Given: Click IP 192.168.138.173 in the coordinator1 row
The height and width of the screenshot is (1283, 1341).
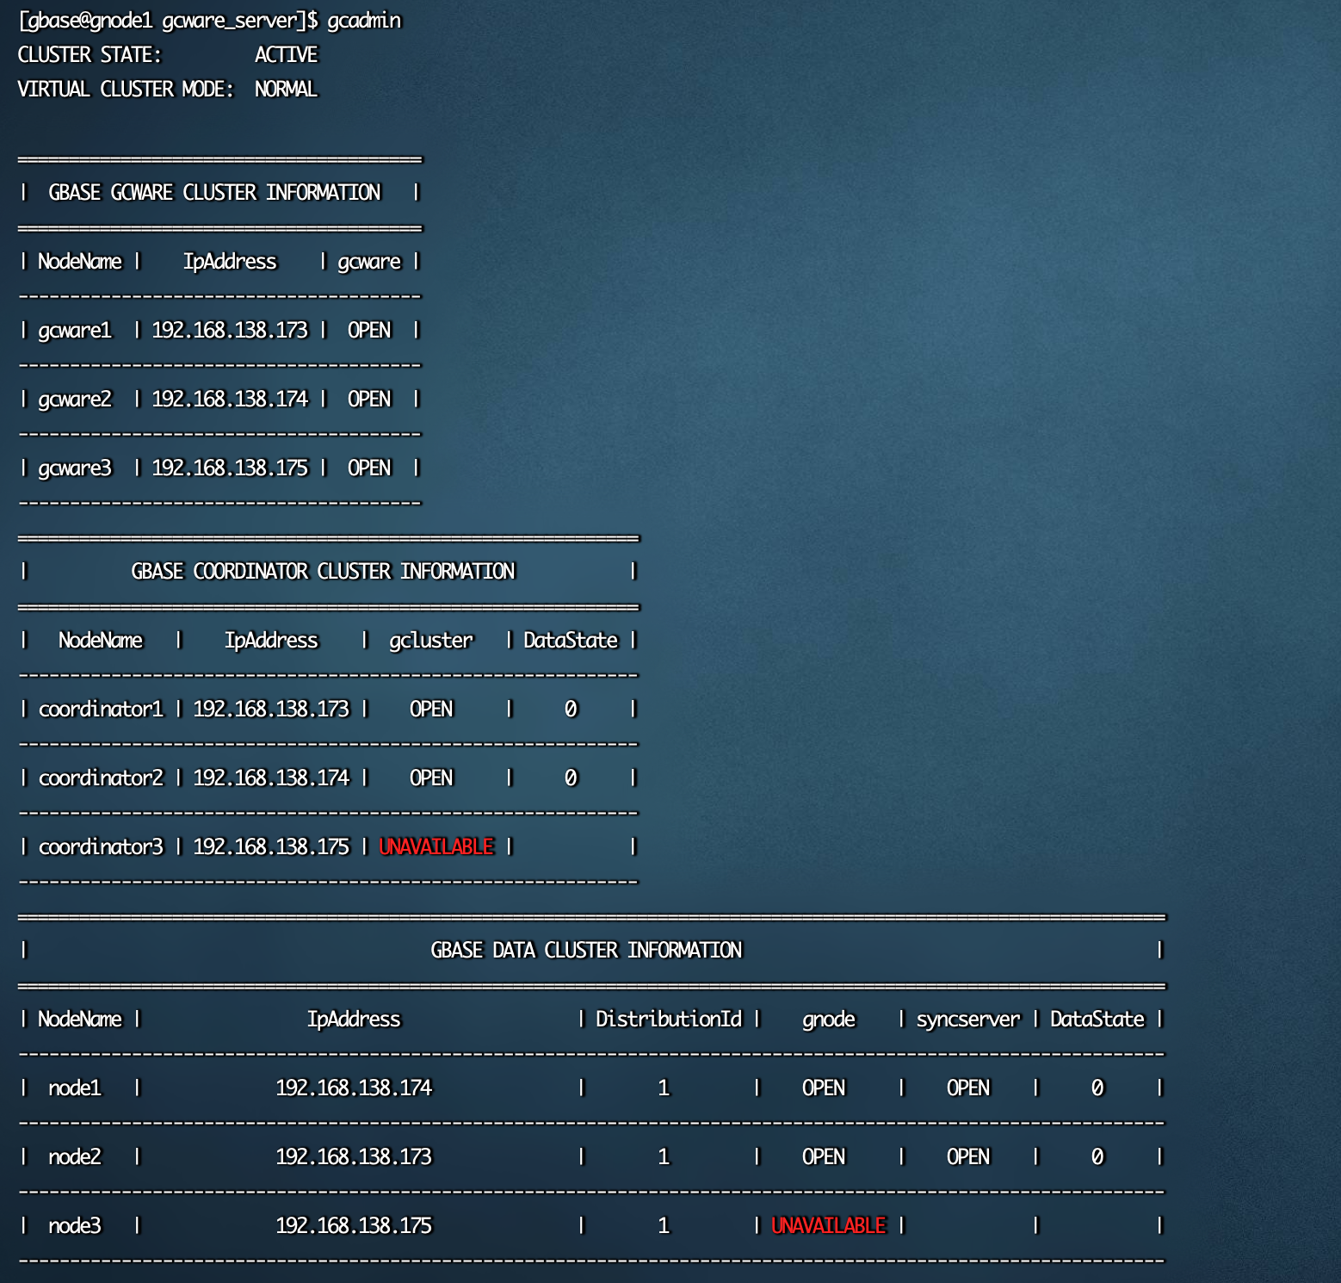Looking at the screenshot, I should (271, 710).
